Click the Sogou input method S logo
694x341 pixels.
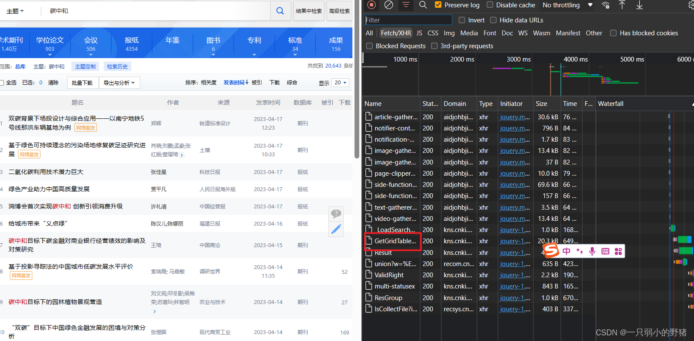tap(551, 250)
